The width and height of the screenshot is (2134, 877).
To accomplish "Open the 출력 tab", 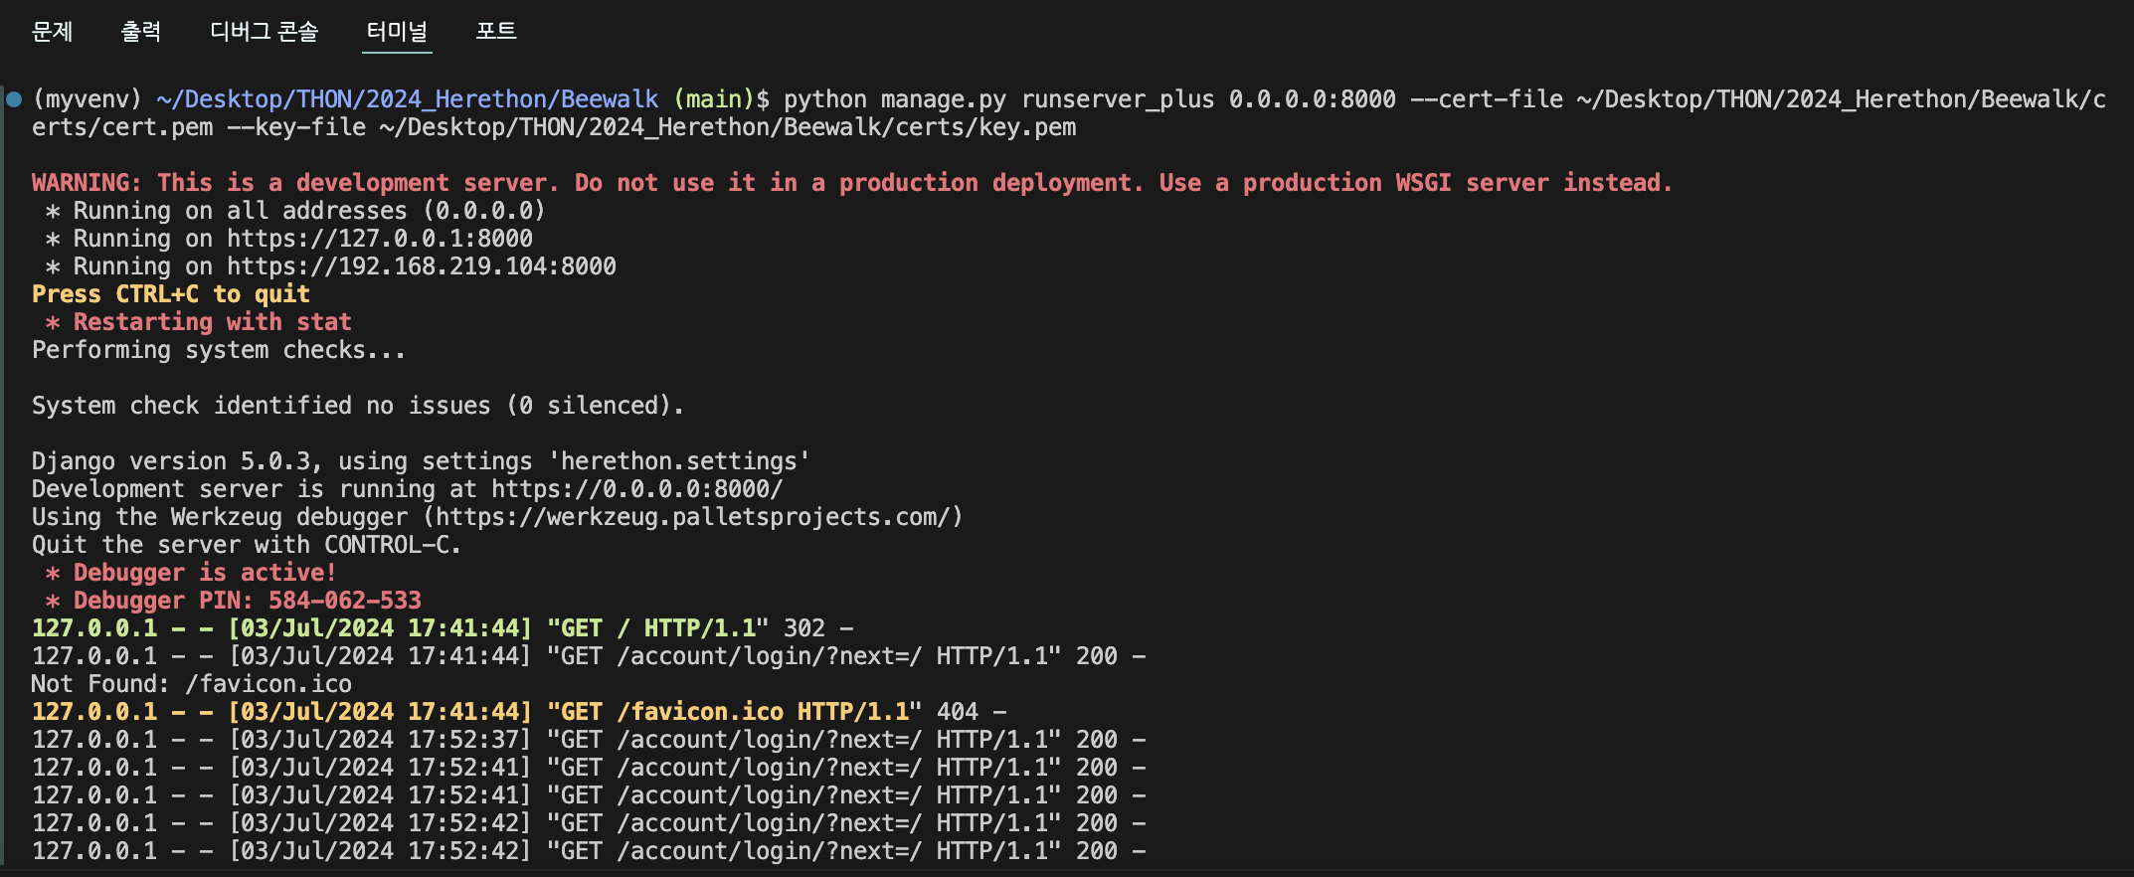I will click(140, 32).
